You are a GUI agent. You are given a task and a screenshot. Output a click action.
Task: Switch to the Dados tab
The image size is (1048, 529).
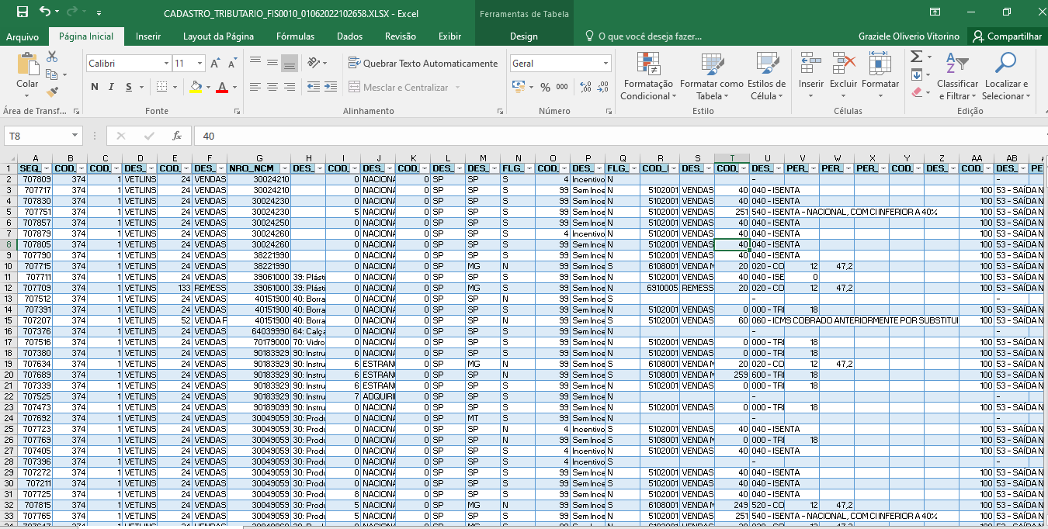[350, 36]
